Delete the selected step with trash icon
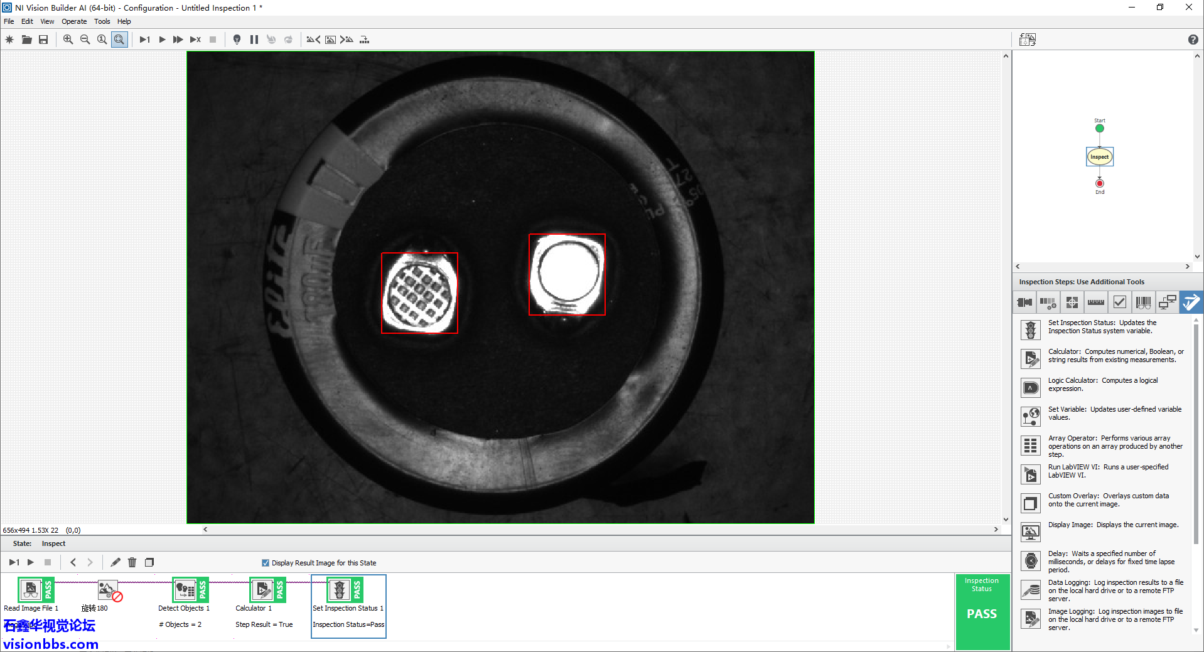The image size is (1204, 652). pyautogui.click(x=132, y=562)
